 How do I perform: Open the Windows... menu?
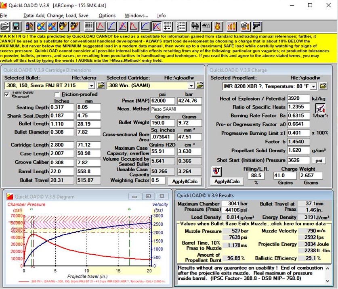click(136, 15)
